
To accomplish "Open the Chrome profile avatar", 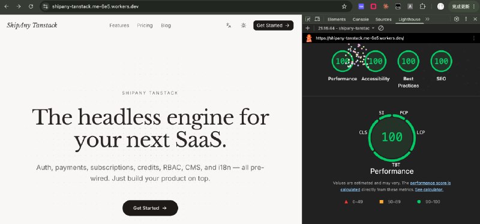I will [440, 6].
